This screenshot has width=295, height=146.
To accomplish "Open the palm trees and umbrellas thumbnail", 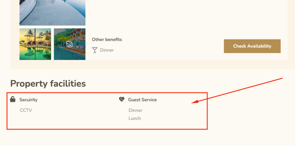I will click(35, 44).
